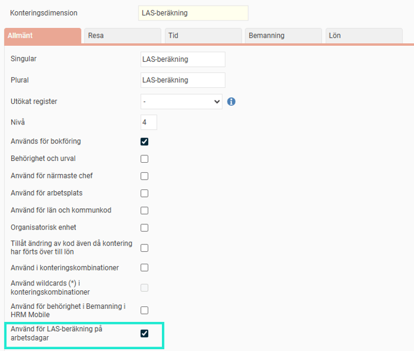Check Använd för närmaste chef
Image resolution: width=414 pixels, height=351 pixels.
[145, 176]
